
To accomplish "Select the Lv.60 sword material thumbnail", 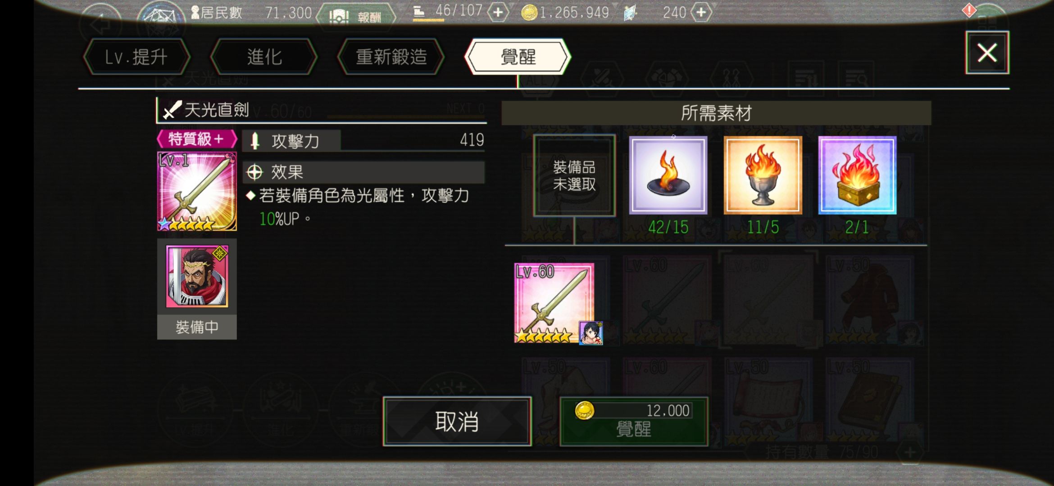I will (554, 303).
